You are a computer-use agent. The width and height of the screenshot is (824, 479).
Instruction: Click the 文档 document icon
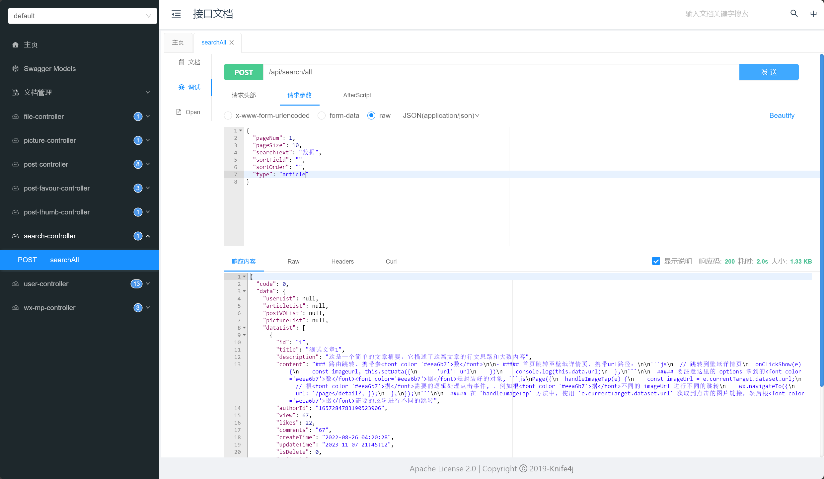pyautogui.click(x=182, y=62)
